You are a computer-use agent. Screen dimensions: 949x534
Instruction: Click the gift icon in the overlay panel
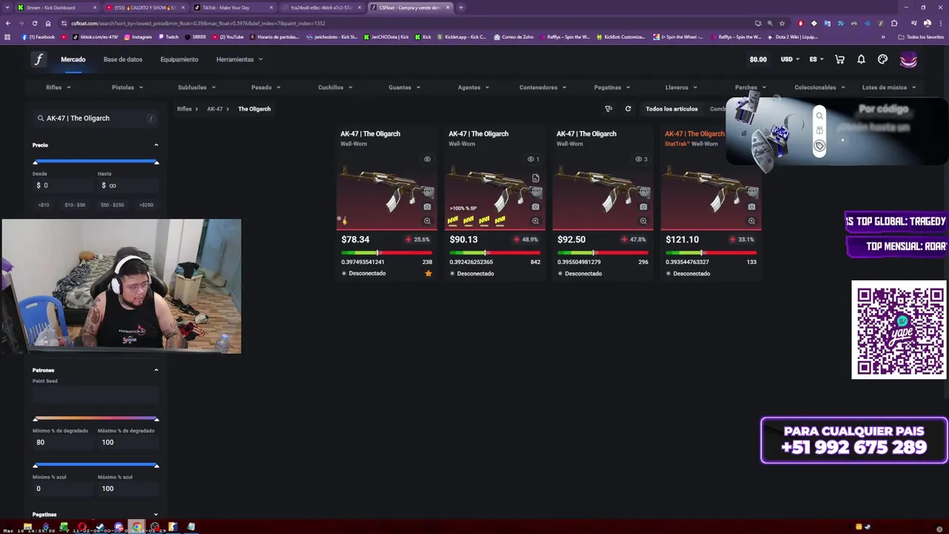819,131
